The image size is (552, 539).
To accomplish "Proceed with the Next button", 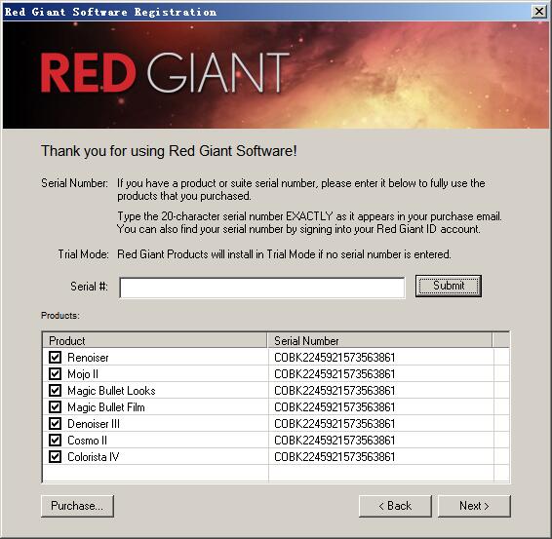I will pos(474,506).
